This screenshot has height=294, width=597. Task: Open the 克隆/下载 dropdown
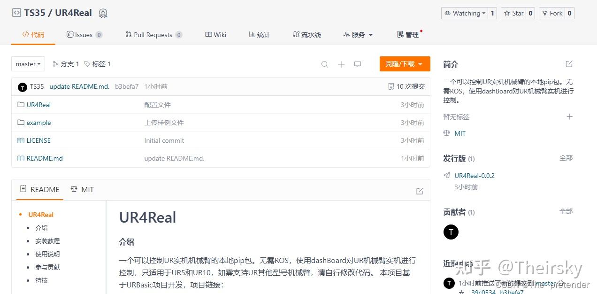[x=405, y=64]
